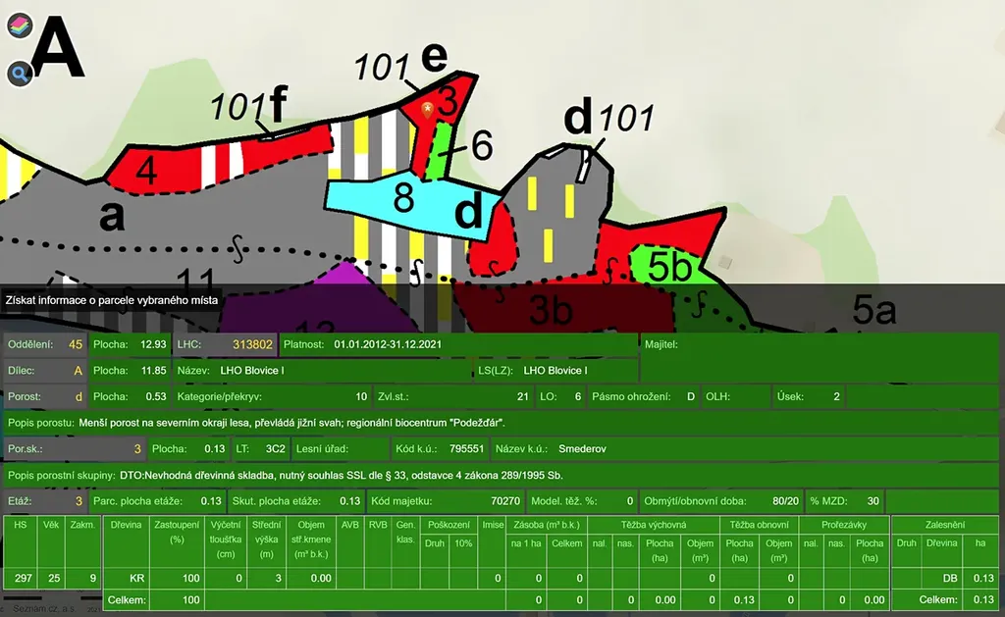Click the magnifier search icon
The image size is (1005, 617).
21,73
